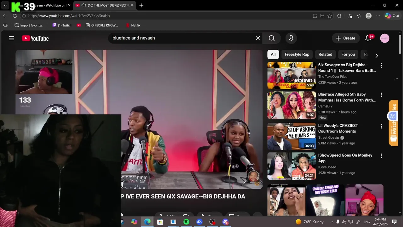The image size is (403, 227).
Task: Open media control music note icon
Action: pyautogui.click(x=350, y=16)
